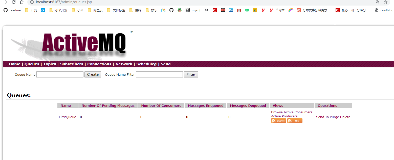Open the 娱乐 bookmark folder

[151, 10]
